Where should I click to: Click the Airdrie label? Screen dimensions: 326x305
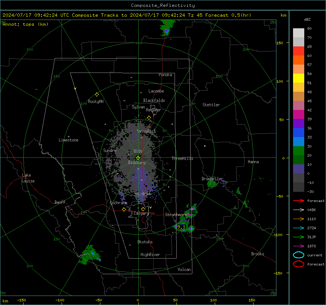pos(143,194)
